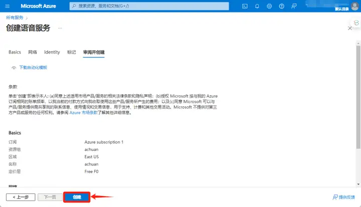
Task: Click 提供反馈 at bottom right
Action: click(x=344, y=197)
